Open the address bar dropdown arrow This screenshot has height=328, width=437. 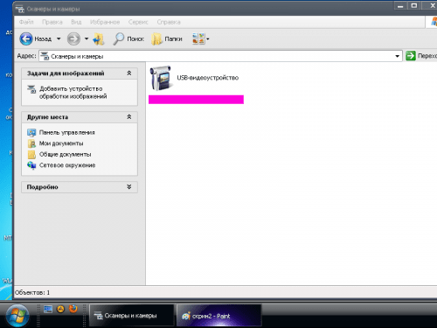pyautogui.click(x=397, y=56)
